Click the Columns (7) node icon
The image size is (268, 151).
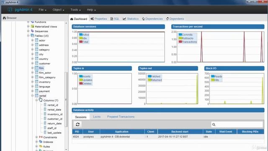(41, 100)
